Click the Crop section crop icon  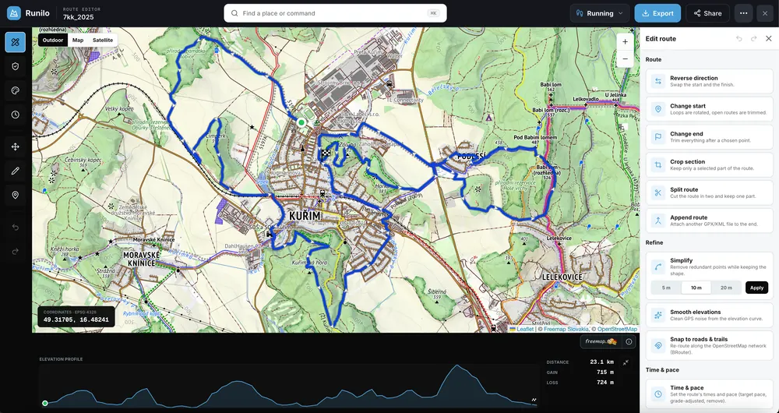pos(658,165)
